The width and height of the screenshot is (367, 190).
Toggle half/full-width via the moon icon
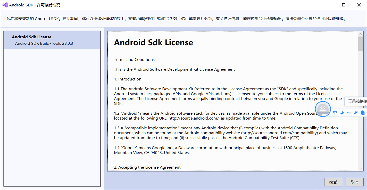342,113
